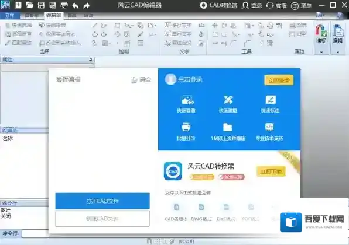The width and height of the screenshot is (349, 245).
Task: Click the CAD转版本 format icon
Action: pyautogui.click(x=176, y=207)
